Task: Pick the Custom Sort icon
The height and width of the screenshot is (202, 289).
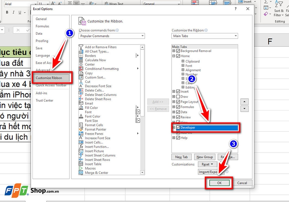Action: pos(81,77)
